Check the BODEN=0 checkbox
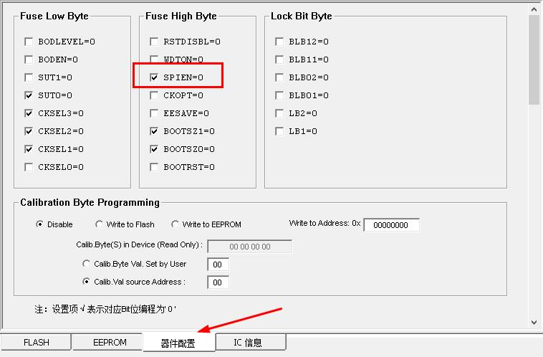This screenshot has width=543, height=357. point(29,59)
